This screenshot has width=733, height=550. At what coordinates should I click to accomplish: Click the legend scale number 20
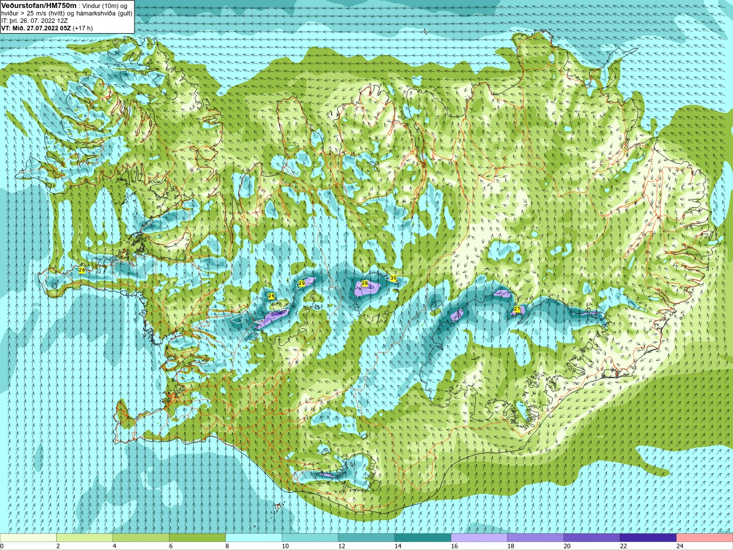click(x=567, y=546)
